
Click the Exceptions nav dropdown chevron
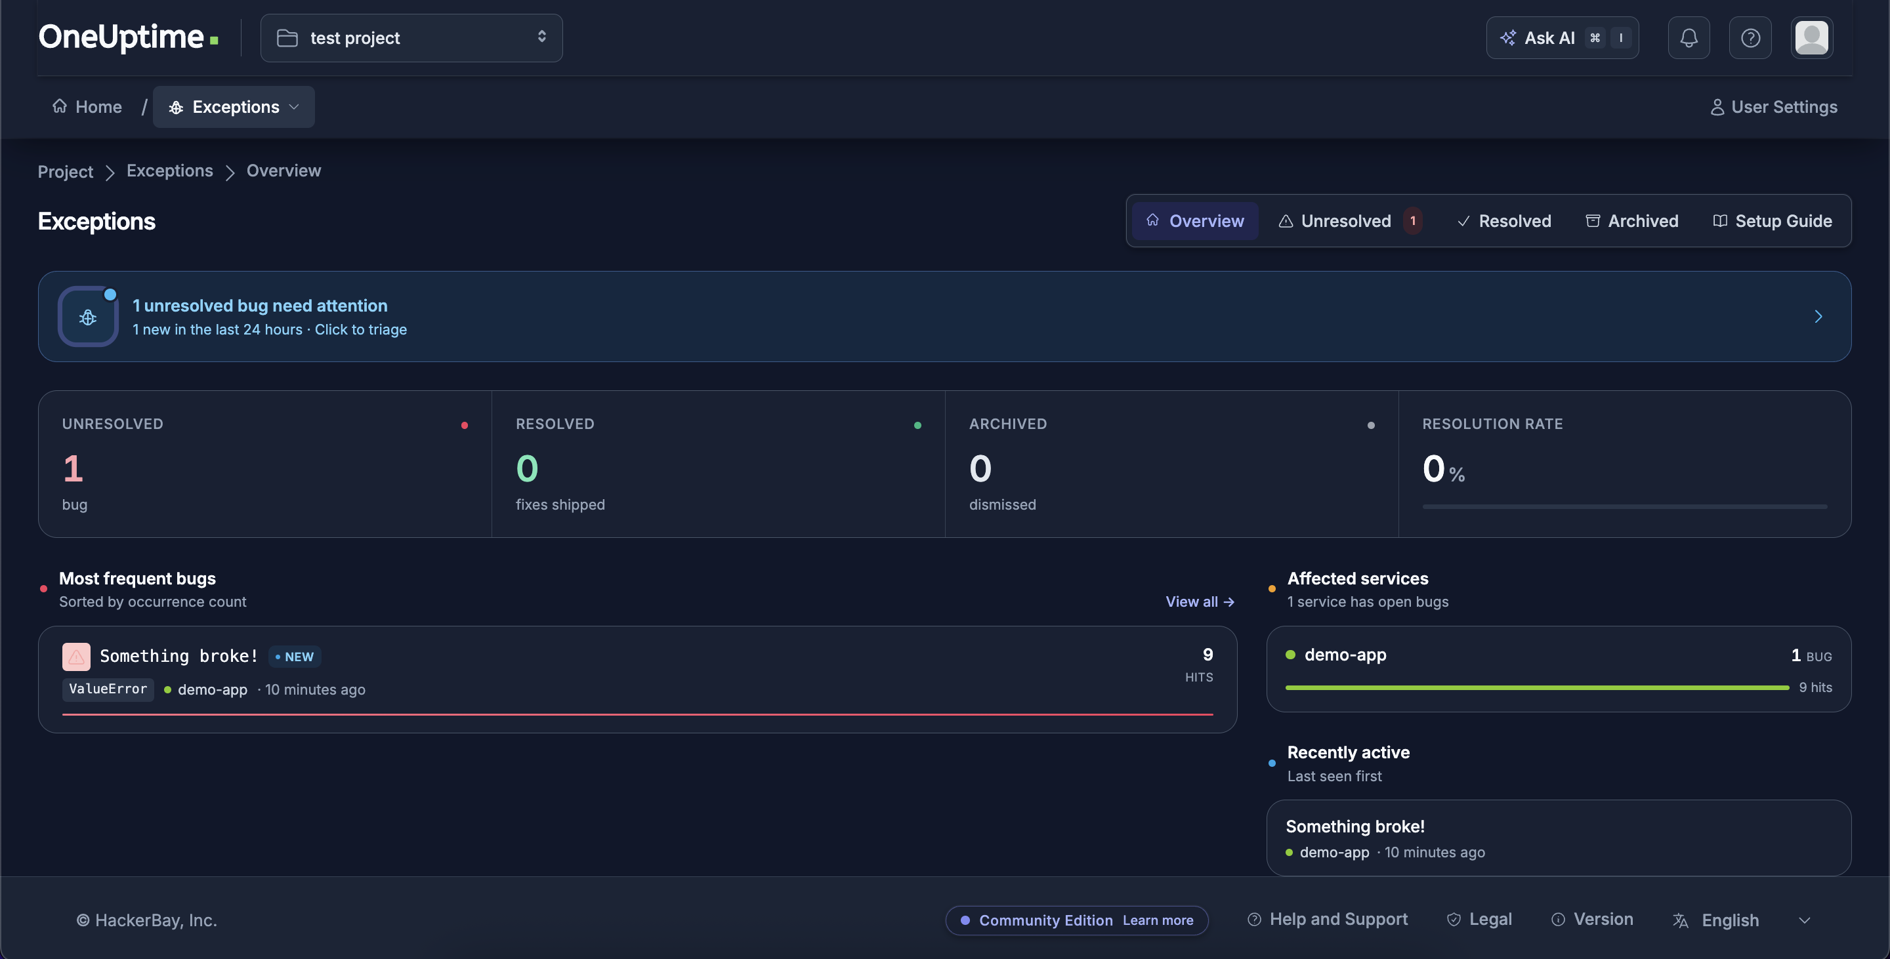point(294,107)
